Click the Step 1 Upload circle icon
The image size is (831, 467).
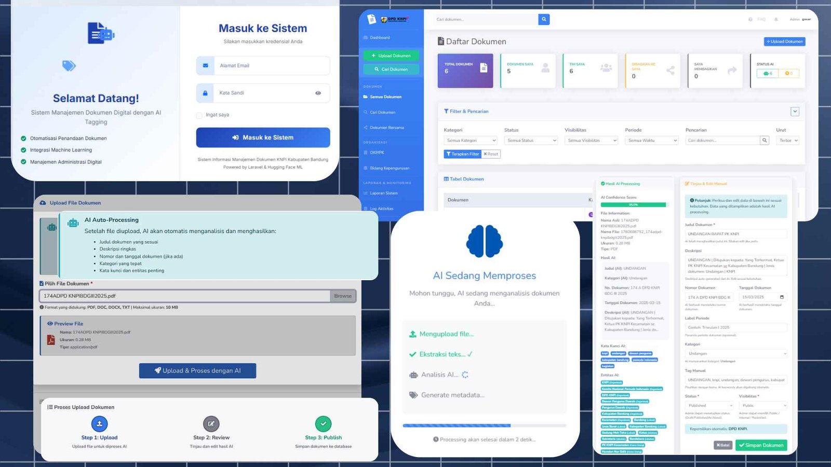click(x=99, y=424)
